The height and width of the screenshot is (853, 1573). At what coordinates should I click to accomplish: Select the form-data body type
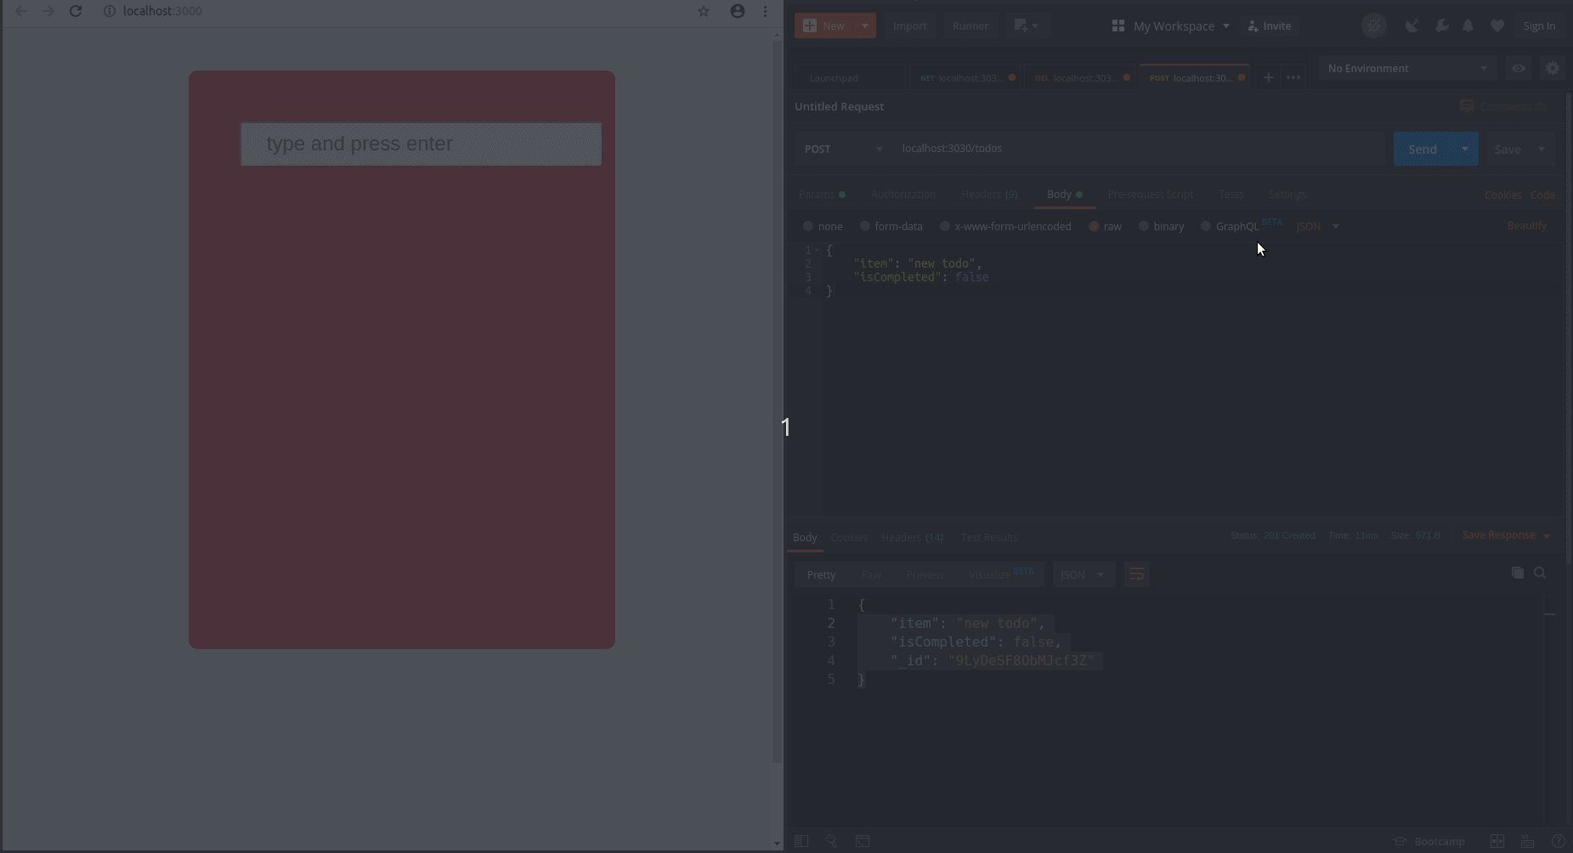click(865, 226)
